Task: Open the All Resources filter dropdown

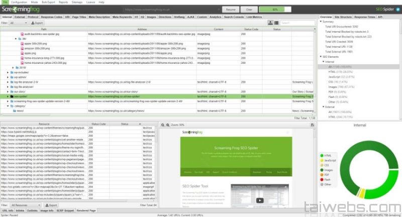Action: tap(26, 205)
